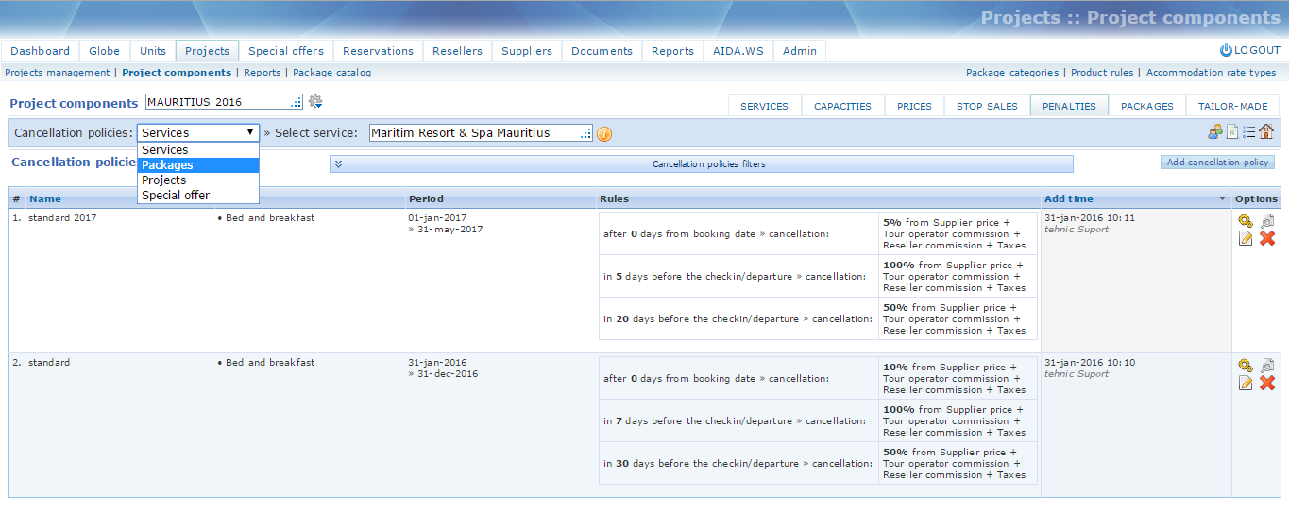Click the document icon marked with R
Screen dimensions: 1289x514
coord(1232,132)
